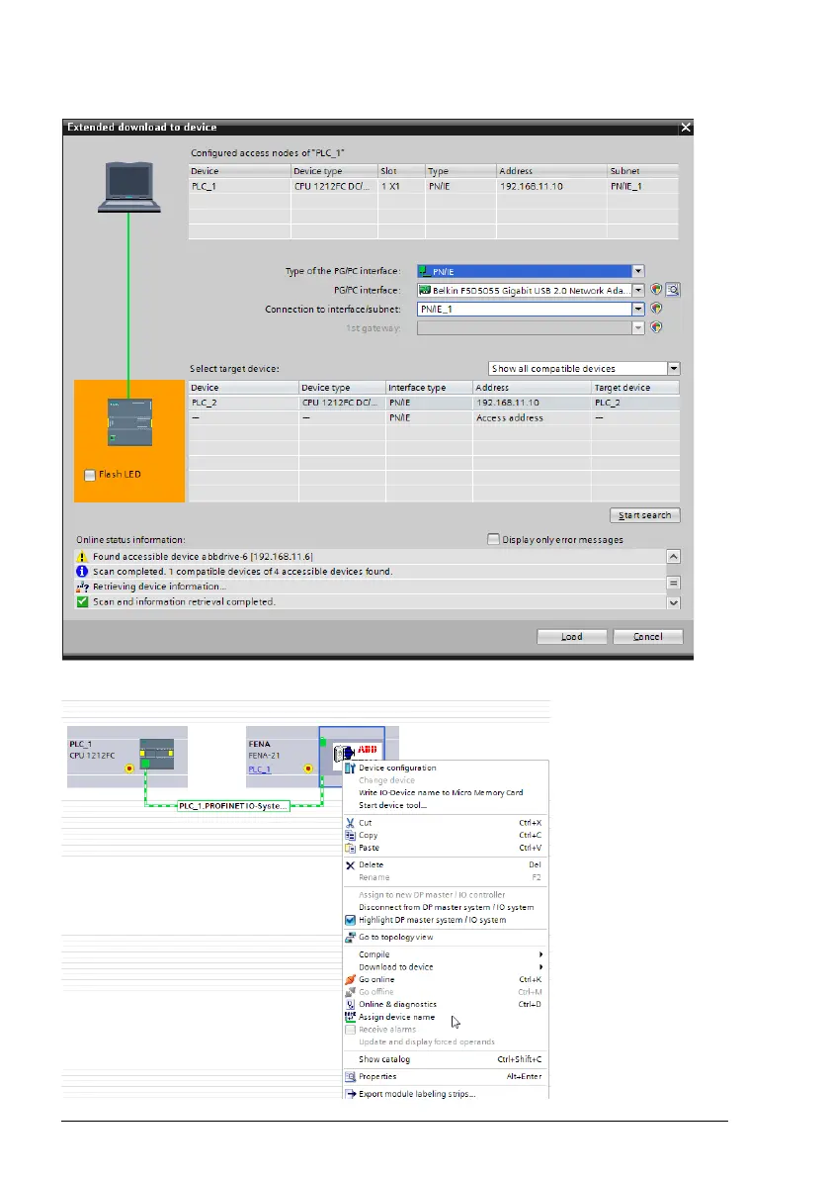Click the Start search button
The width and height of the screenshot is (830, 1177).
(645, 515)
